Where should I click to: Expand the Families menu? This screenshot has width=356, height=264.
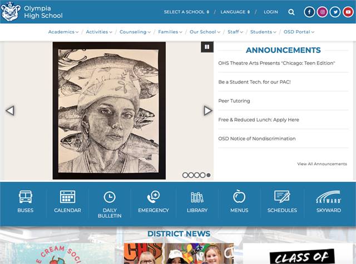[x=170, y=32]
